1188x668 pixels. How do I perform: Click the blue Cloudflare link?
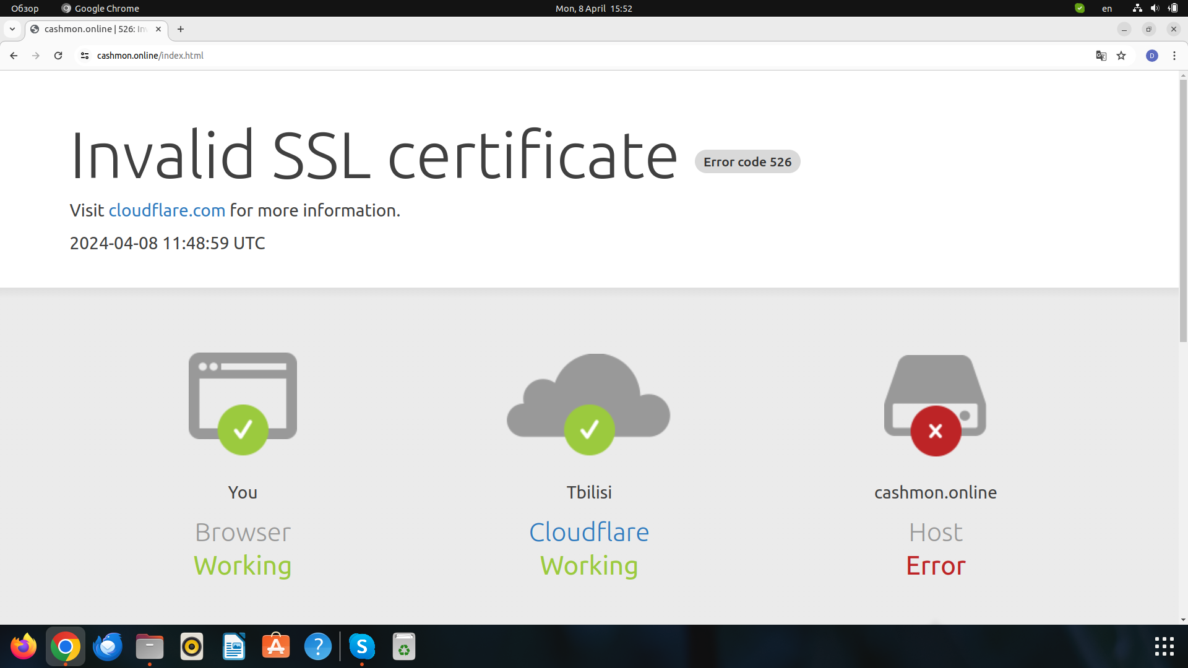pos(588,532)
